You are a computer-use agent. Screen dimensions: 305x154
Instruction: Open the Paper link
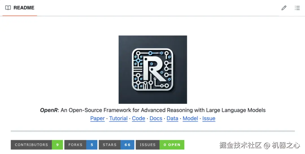[x=97, y=118]
